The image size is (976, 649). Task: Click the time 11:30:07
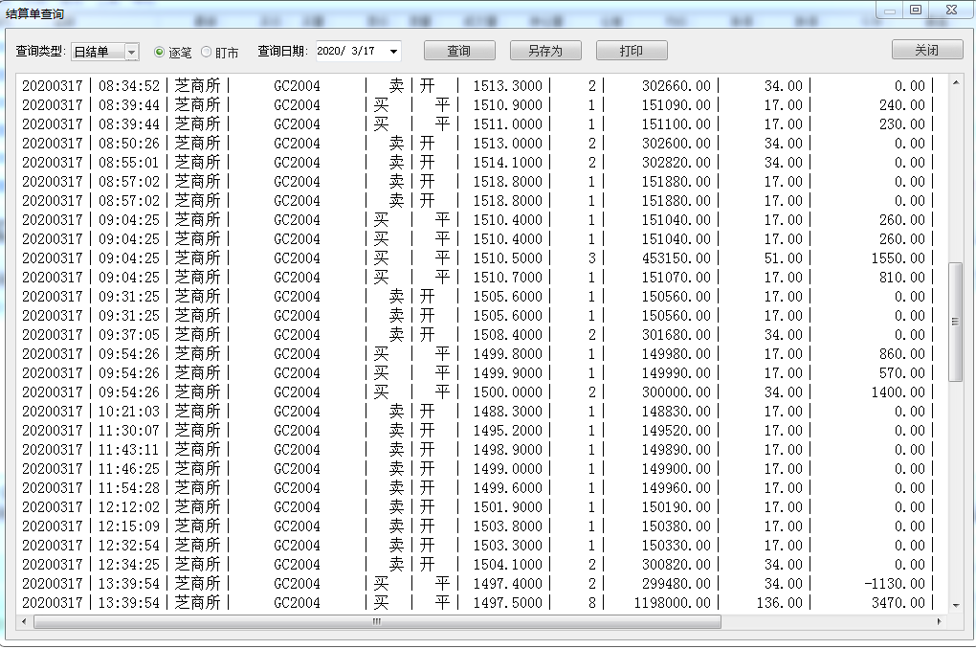tap(129, 431)
